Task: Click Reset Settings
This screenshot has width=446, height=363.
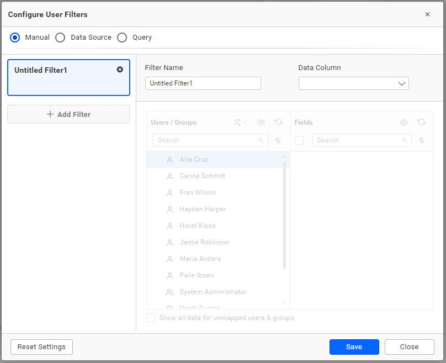Action: tap(41, 347)
